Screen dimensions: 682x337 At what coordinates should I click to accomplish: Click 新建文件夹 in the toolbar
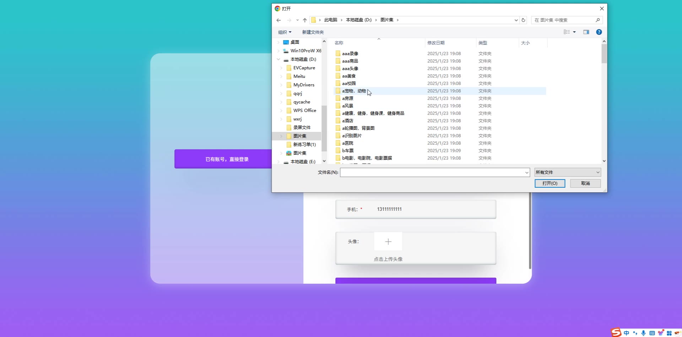pyautogui.click(x=313, y=32)
